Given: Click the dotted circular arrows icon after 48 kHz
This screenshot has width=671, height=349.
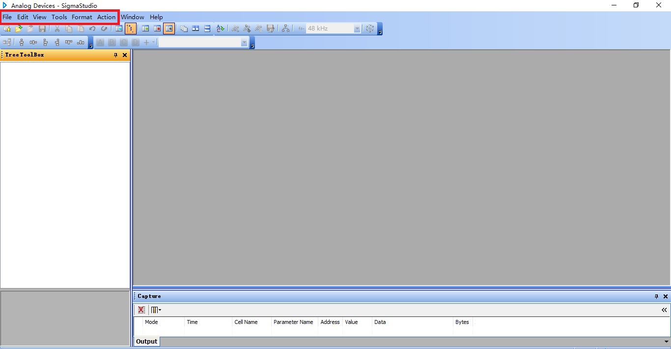Looking at the screenshot, I should click(370, 29).
